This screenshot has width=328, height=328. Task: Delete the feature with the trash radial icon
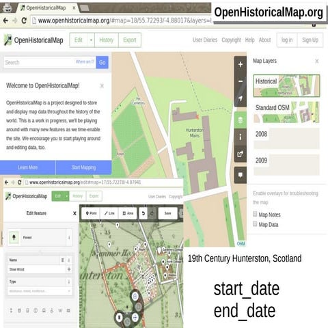119,317
